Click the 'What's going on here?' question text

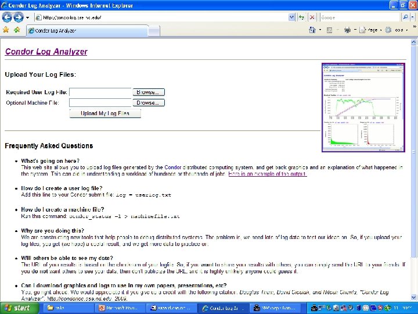[51, 160]
